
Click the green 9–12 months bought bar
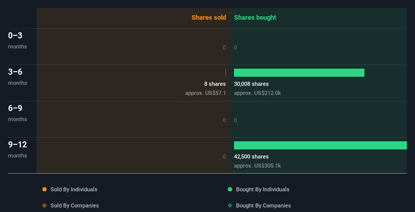(x=320, y=145)
